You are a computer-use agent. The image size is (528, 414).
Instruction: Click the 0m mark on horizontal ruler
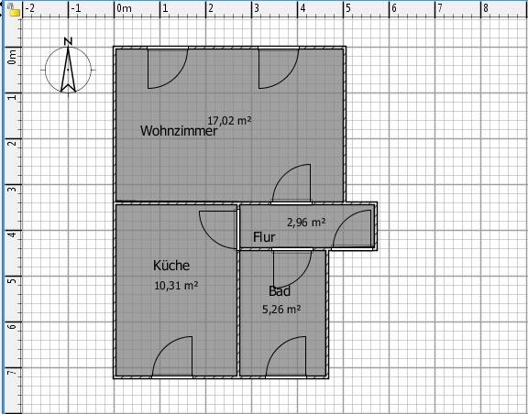click(124, 8)
